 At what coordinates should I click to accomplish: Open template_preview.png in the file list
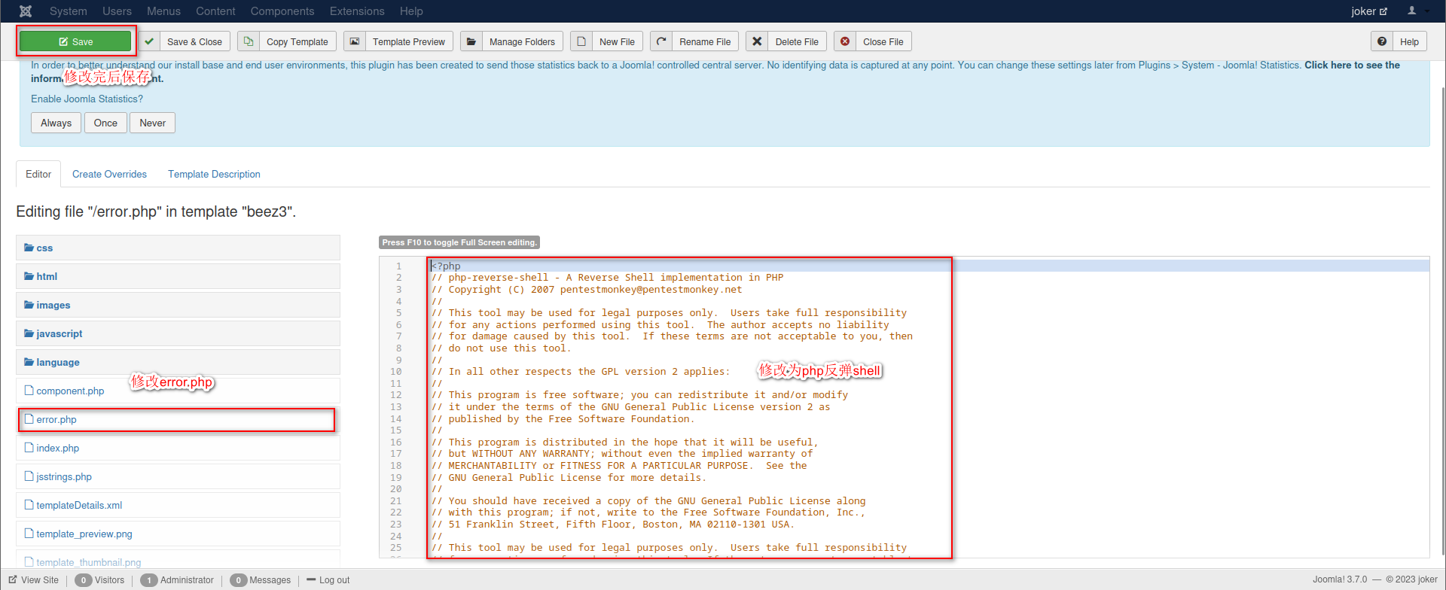point(178,534)
